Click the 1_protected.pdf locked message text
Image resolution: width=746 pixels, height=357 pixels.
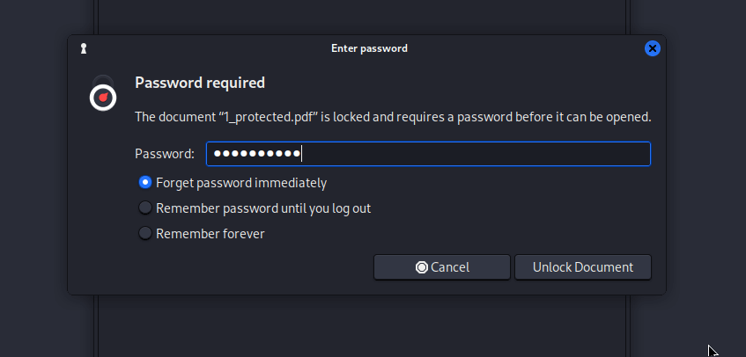(x=393, y=117)
